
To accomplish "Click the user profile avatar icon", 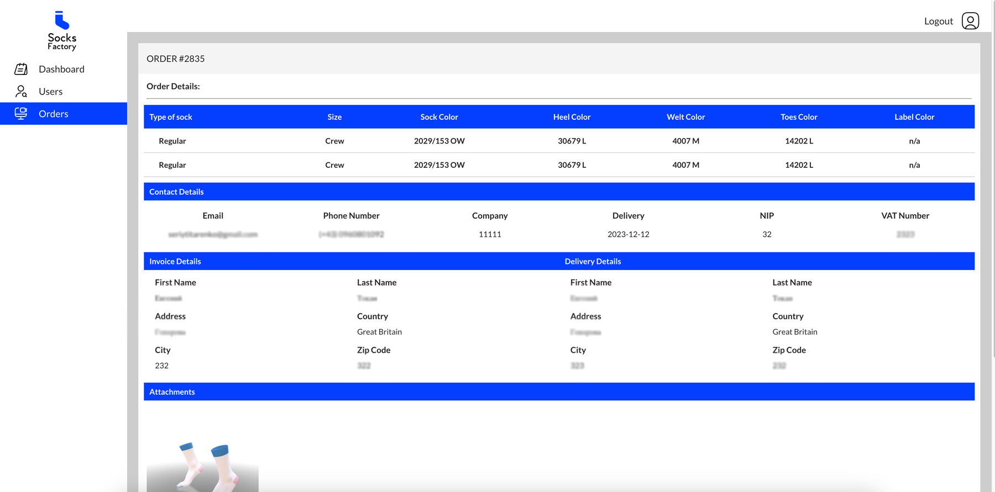I will coord(970,21).
